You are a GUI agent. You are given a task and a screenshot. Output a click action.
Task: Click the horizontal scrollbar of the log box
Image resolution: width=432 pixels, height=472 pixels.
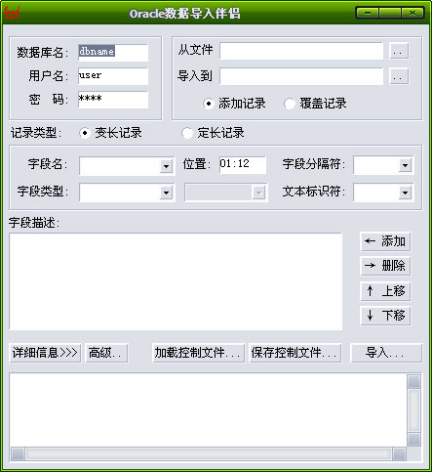coord(209,453)
